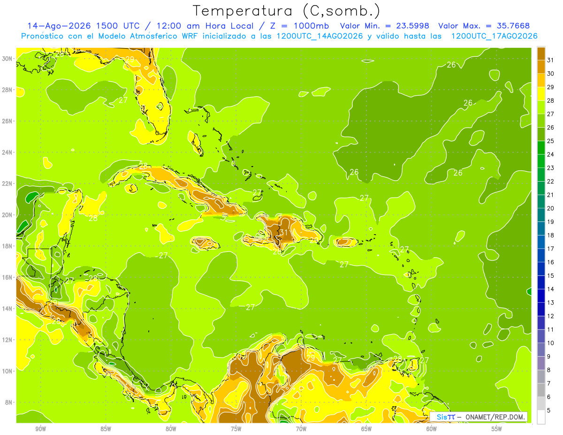Click longitude axis label "90W"
The height and width of the screenshot is (435, 563).
40,429
